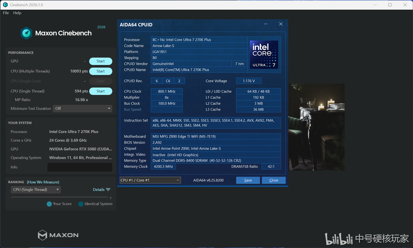Click the Info input field

click(80, 167)
